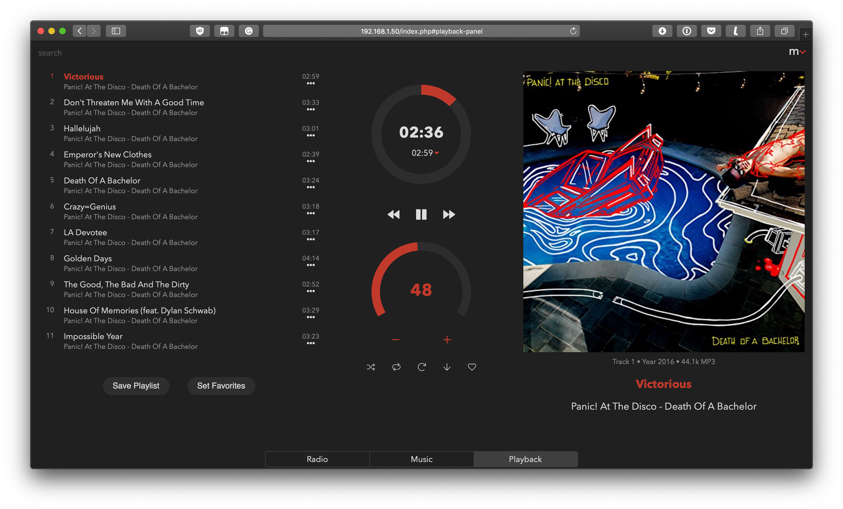Open the options menu for LA Devotee

pos(311,240)
